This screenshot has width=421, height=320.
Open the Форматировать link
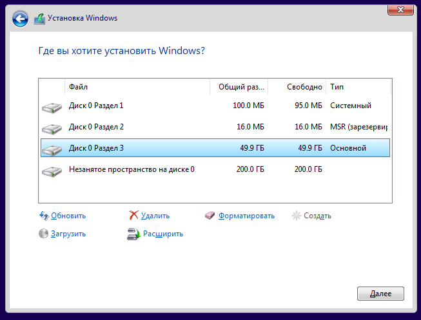point(246,216)
